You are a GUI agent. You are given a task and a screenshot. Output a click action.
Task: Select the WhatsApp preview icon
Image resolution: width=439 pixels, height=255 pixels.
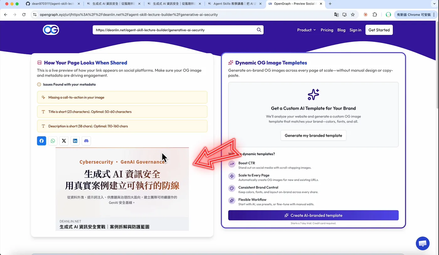pos(53,141)
